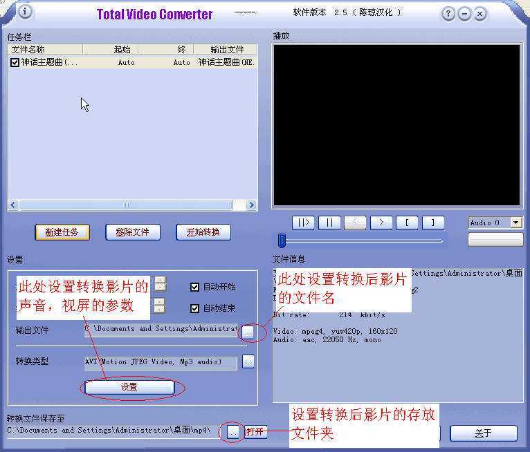Click the 起始 column header
Screen dimensions: 530x452
[111, 50]
